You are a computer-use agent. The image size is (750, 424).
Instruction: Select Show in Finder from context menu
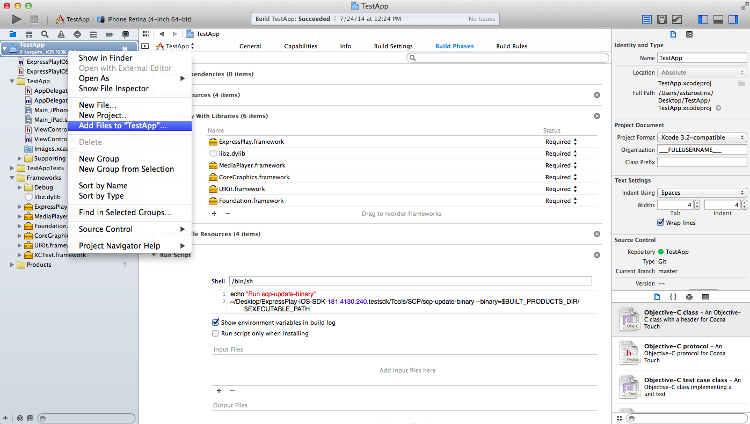(105, 58)
